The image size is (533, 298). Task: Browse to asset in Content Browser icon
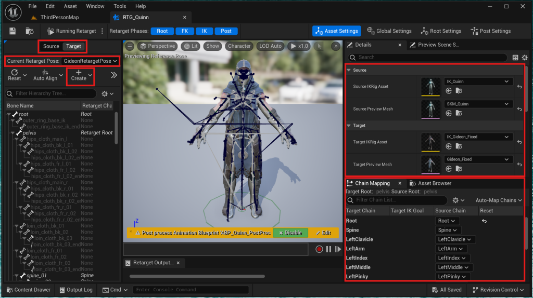[x=30, y=31]
